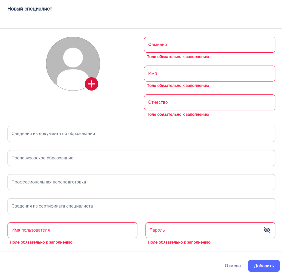Image resolution: width=282 pixels, height=277 pixels.
Task: Click into the Имя field
Action: click(210, 73)
